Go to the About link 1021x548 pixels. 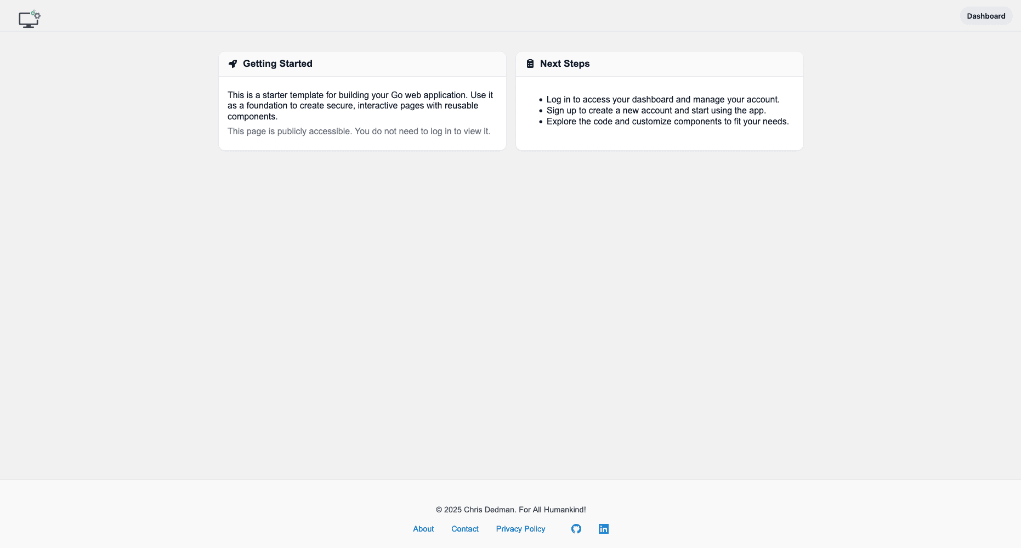[423, 529]
